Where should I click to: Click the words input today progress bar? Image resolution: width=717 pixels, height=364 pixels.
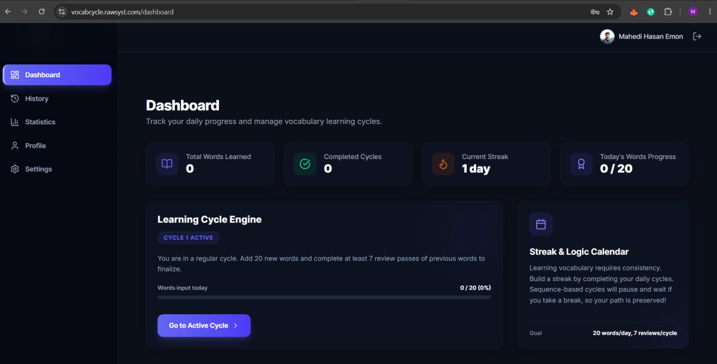[324, 297]
